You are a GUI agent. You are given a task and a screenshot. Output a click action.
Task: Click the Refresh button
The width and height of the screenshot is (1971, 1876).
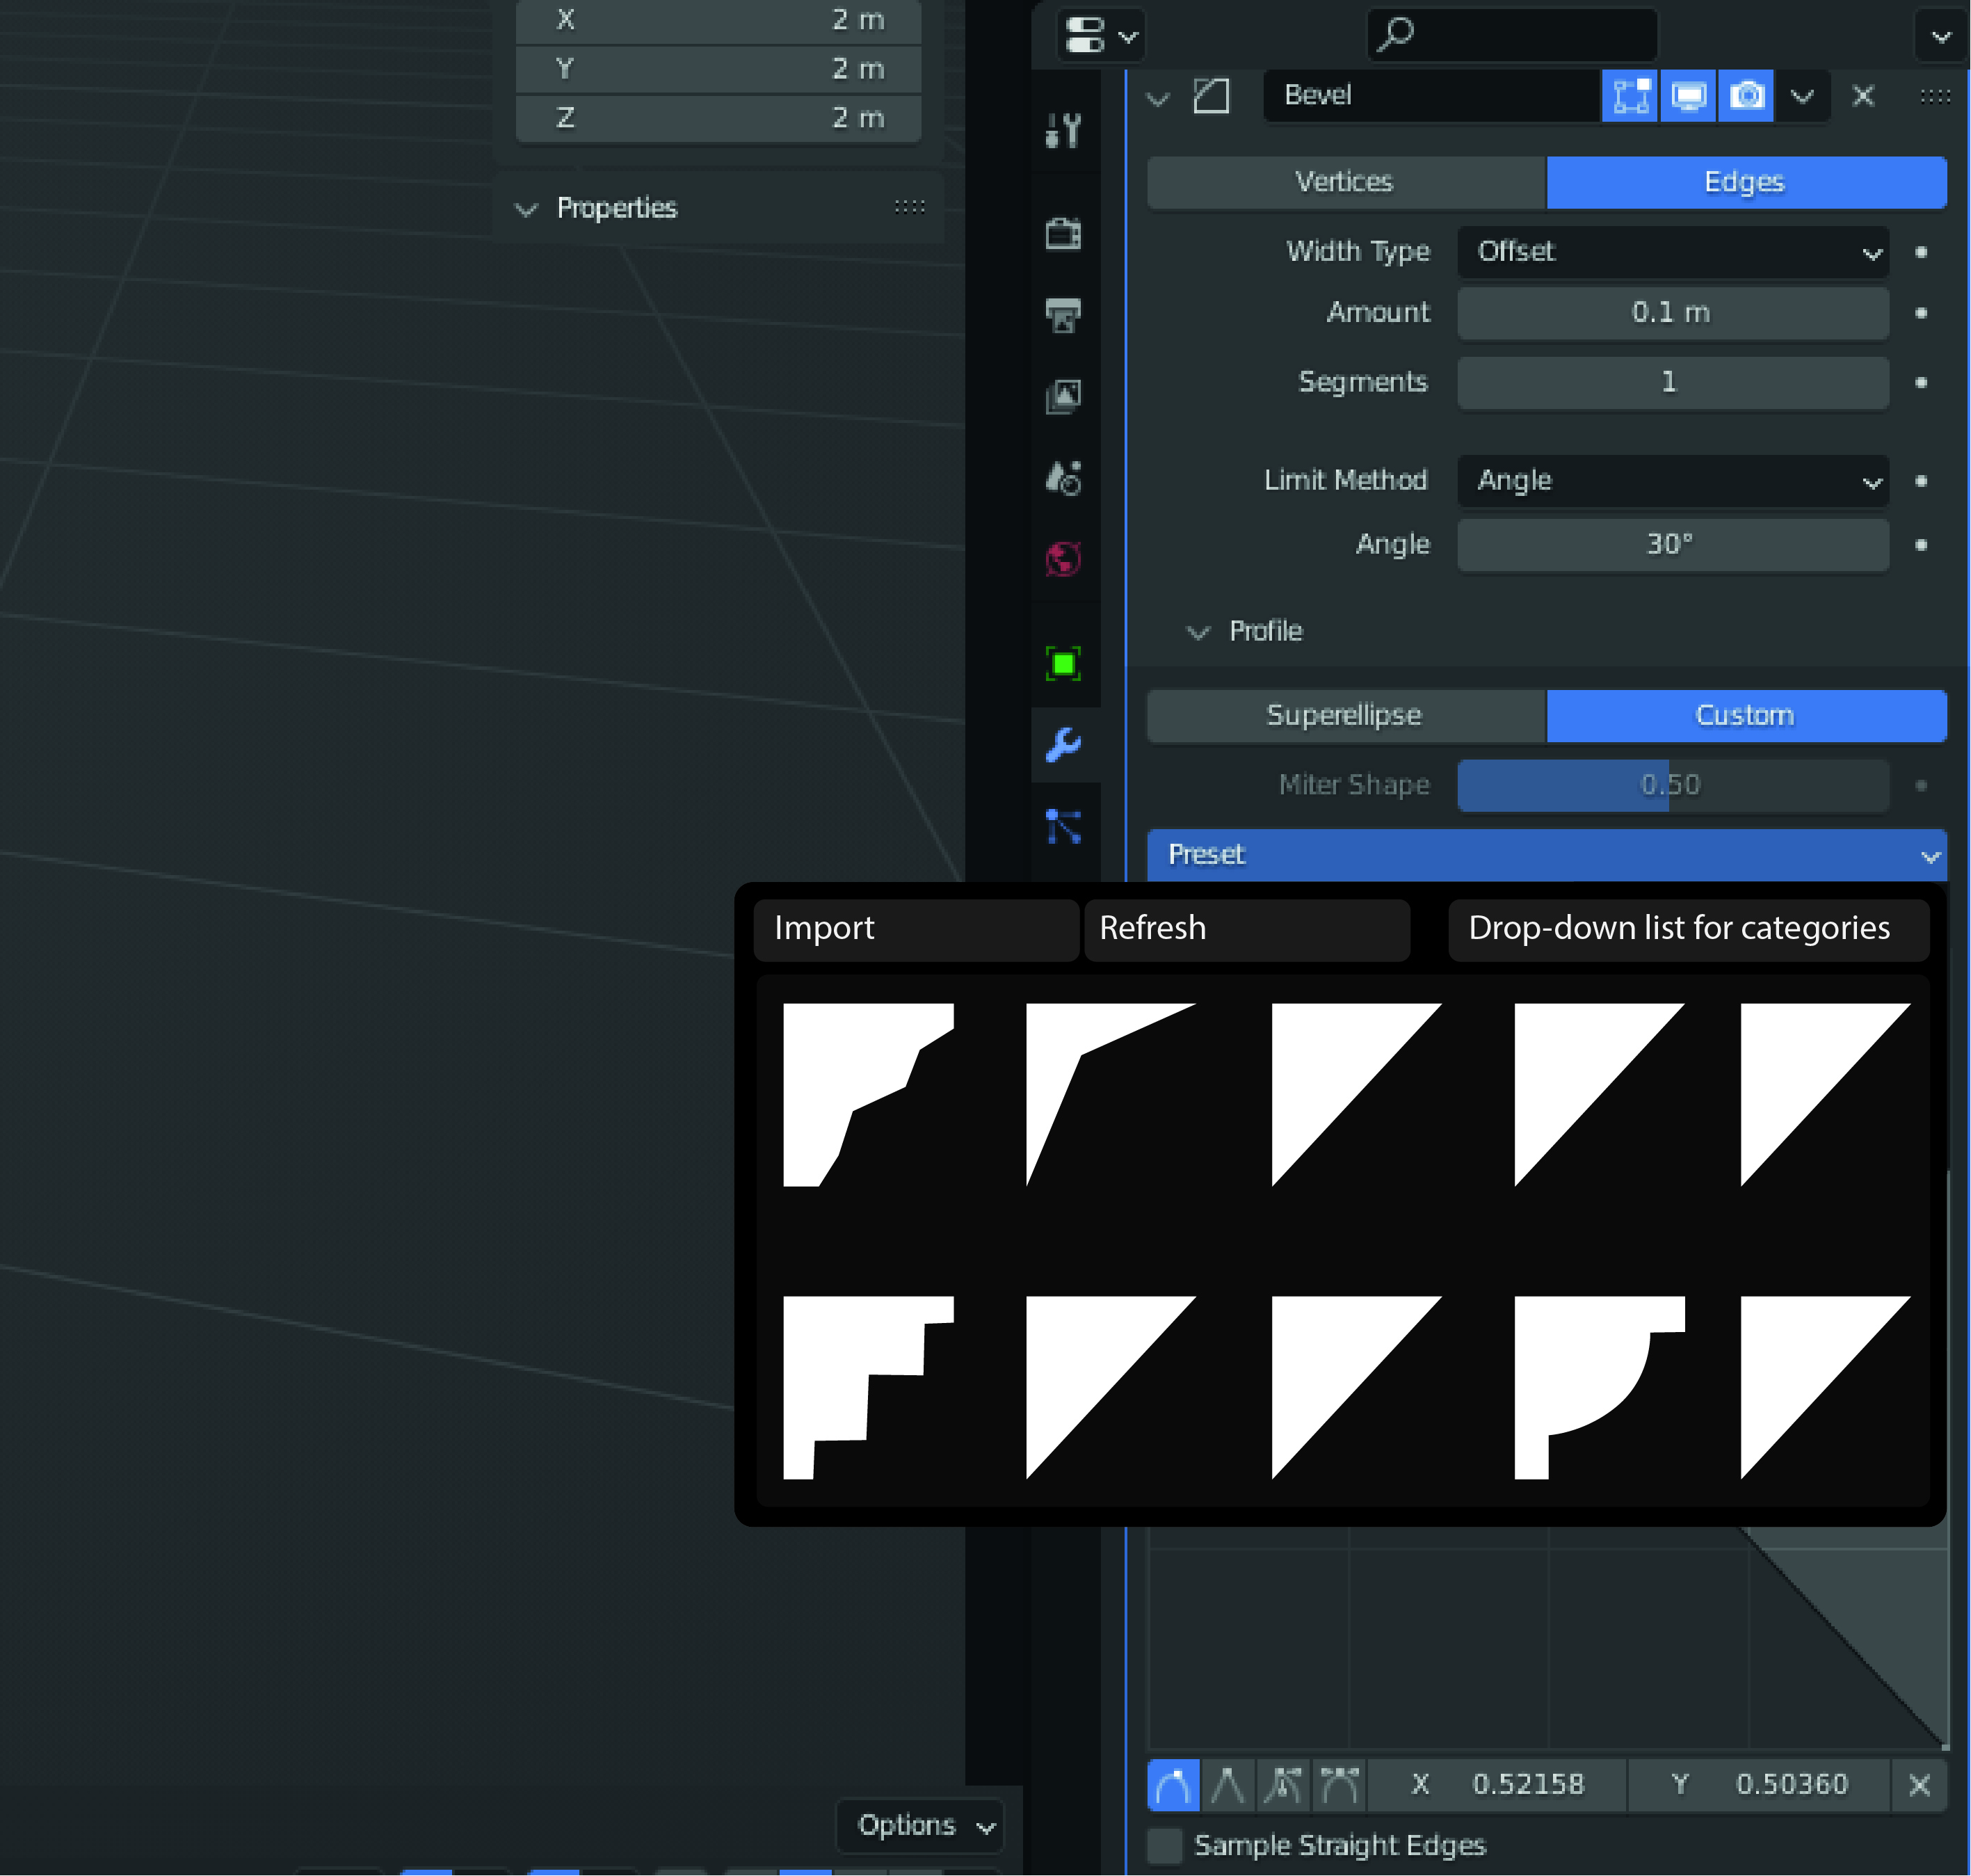pyautogui.click(x=1246, y=929)
